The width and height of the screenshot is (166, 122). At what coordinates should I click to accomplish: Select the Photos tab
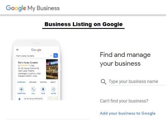coord(43,82)
